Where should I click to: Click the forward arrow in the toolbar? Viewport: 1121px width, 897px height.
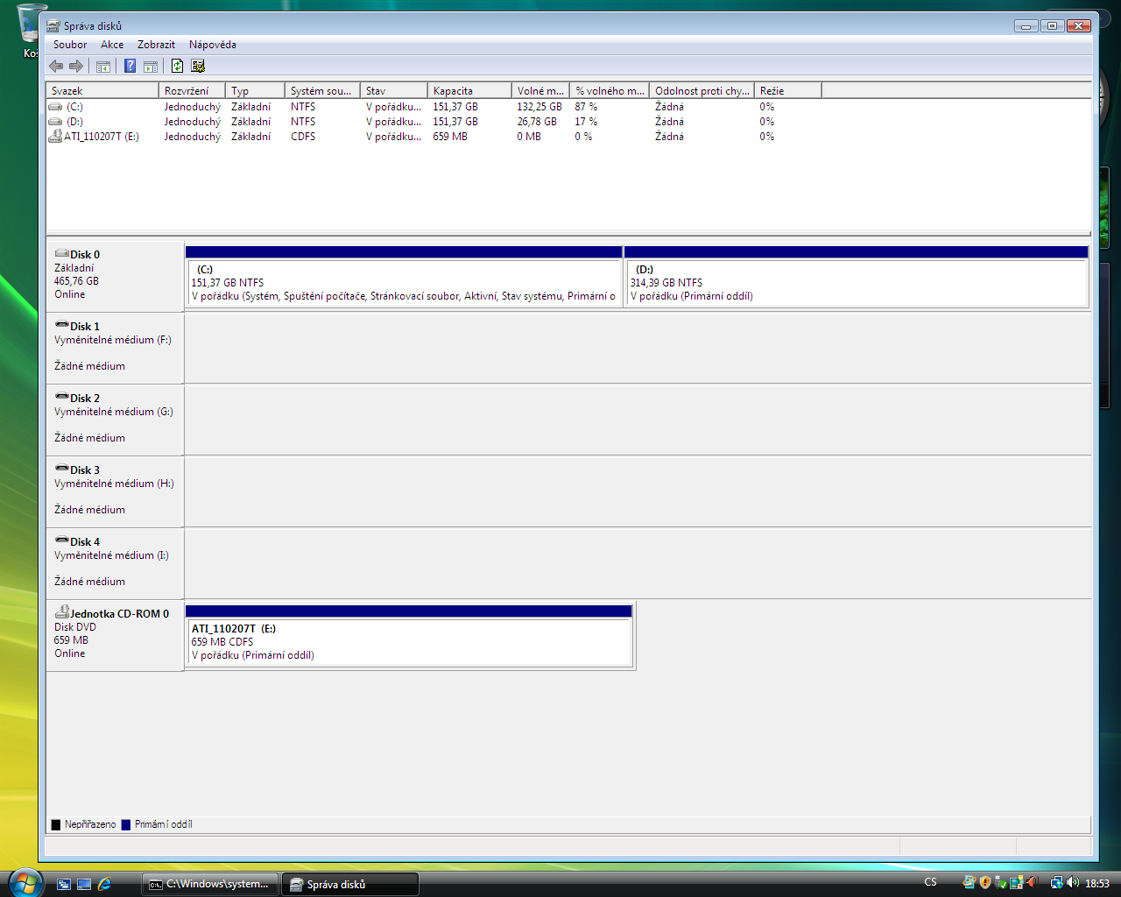pos(76,66)
